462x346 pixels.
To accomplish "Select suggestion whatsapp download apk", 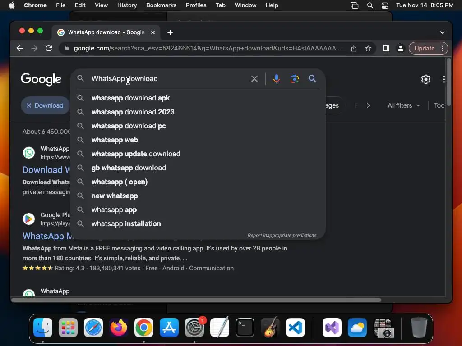I will click(x=198, y=98).
